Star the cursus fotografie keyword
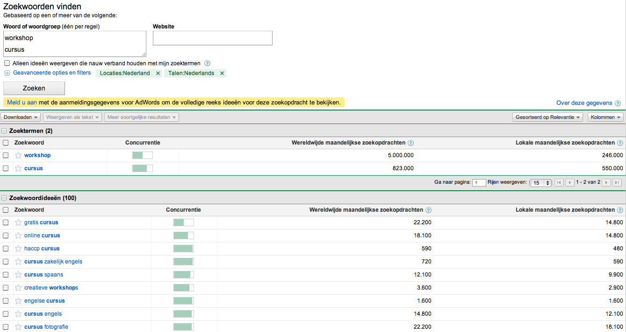626x332 pixels. pyautogui.click(x=18, y=327)
